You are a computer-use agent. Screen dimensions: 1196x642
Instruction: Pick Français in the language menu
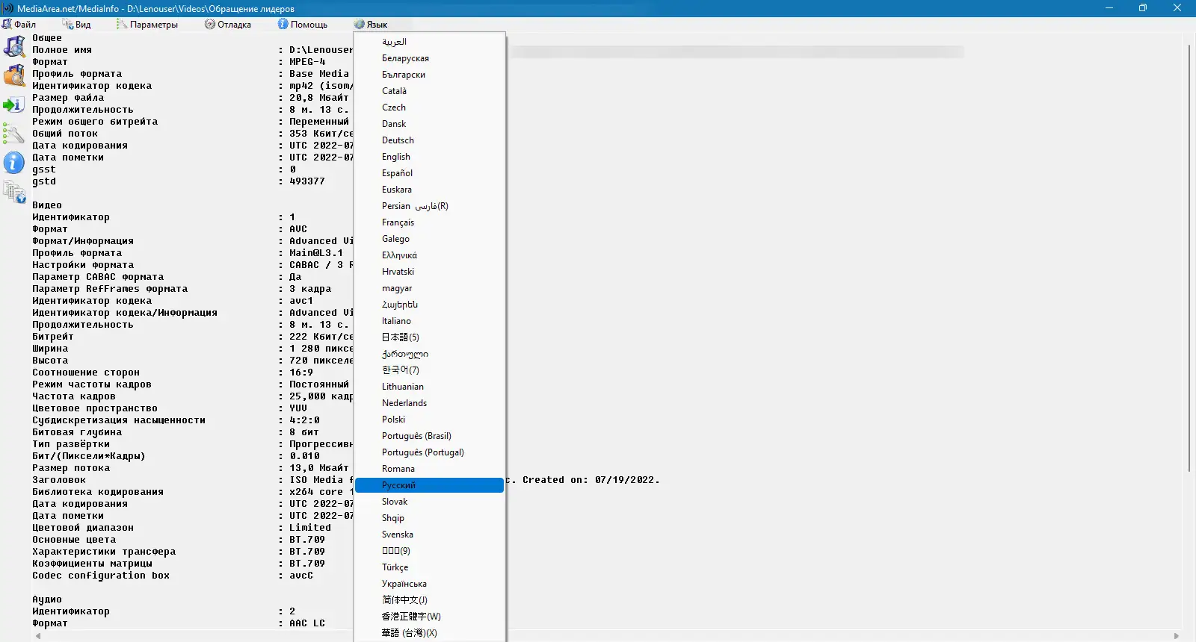430,222
